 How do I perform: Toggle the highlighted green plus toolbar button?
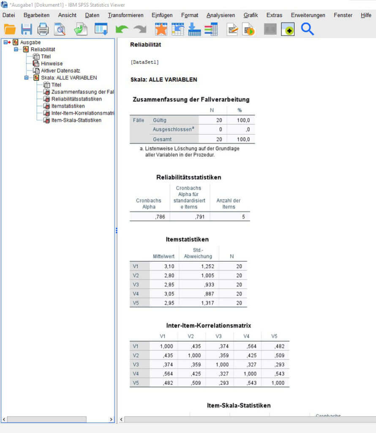288,29
